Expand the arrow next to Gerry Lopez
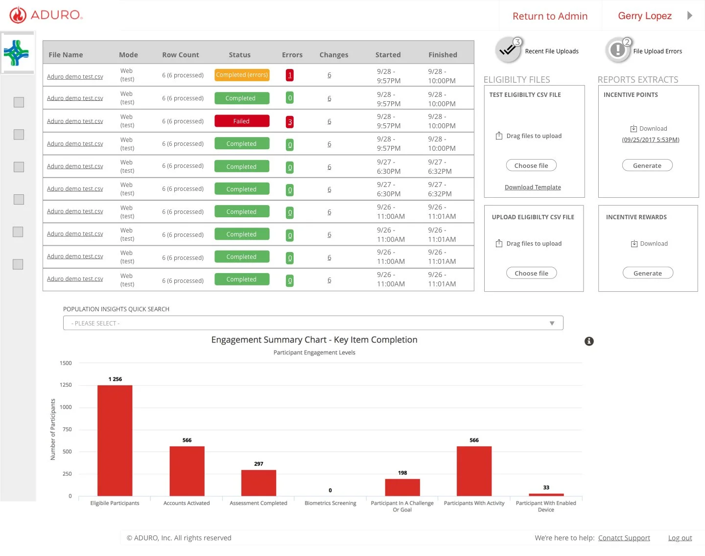The width and height of the screenshot is (705, 556). coord(690,16)
